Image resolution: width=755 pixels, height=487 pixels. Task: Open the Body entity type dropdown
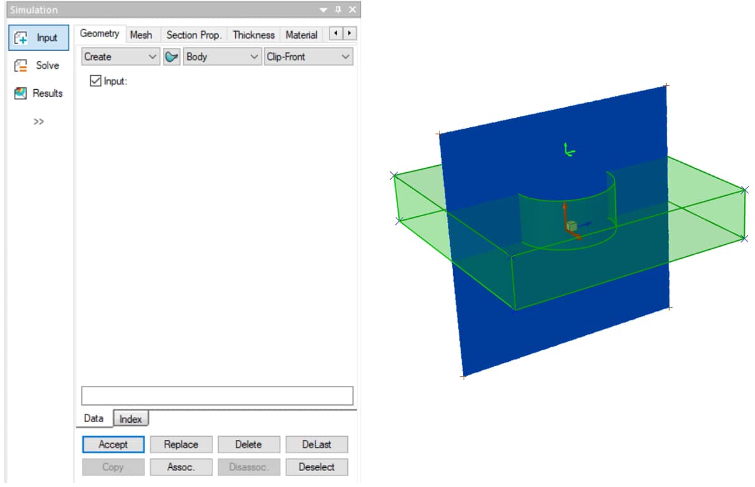click(x=221, y=57)
